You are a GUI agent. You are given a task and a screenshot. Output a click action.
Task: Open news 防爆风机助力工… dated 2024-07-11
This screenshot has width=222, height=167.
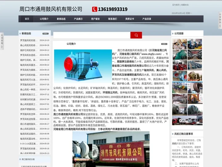point(29,94)
